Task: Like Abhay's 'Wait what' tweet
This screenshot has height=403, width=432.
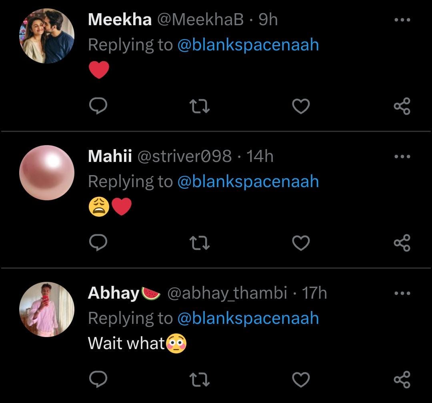Action: point(301,379)
